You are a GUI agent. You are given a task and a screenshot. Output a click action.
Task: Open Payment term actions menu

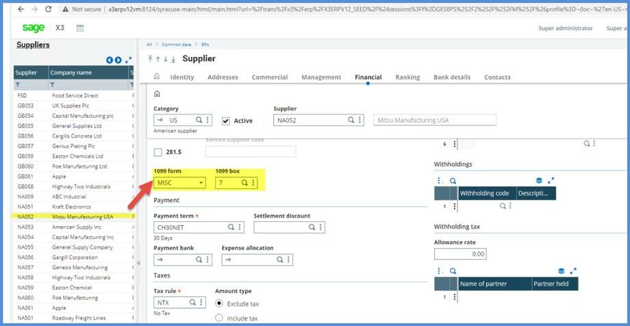click(240, 227)
